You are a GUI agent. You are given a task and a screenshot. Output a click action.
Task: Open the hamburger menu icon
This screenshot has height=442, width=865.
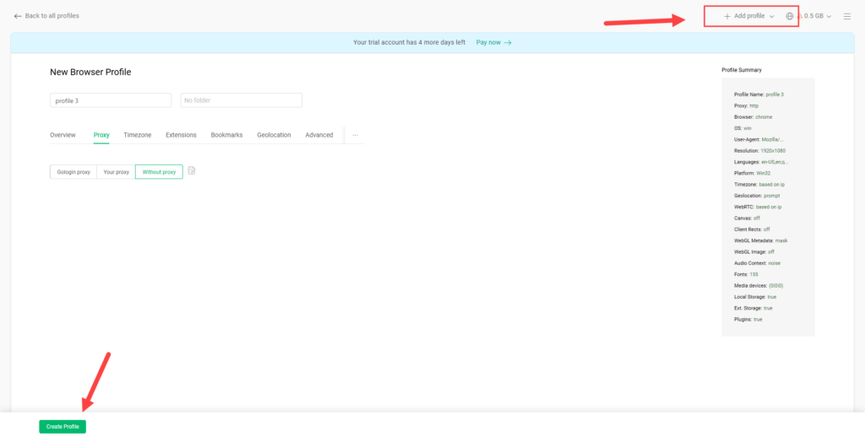(x=847, y=16)
